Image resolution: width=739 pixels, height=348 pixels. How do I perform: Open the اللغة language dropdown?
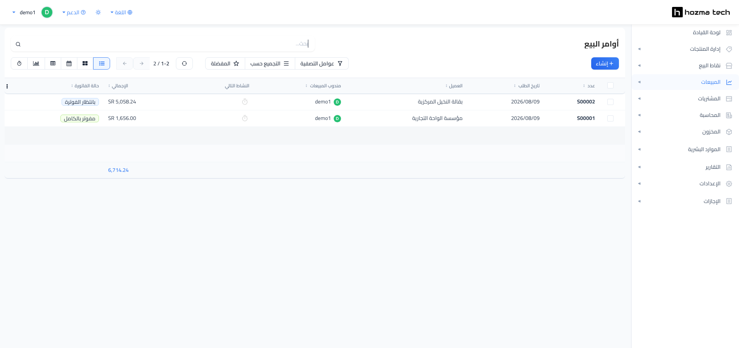pos(121,12)
